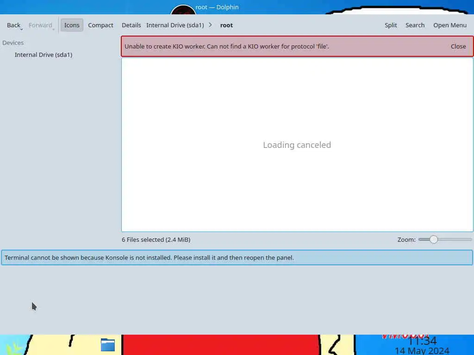474x355 pixels.
Task: Adjust the Zoom slider handle
Action: coord(434,239)
